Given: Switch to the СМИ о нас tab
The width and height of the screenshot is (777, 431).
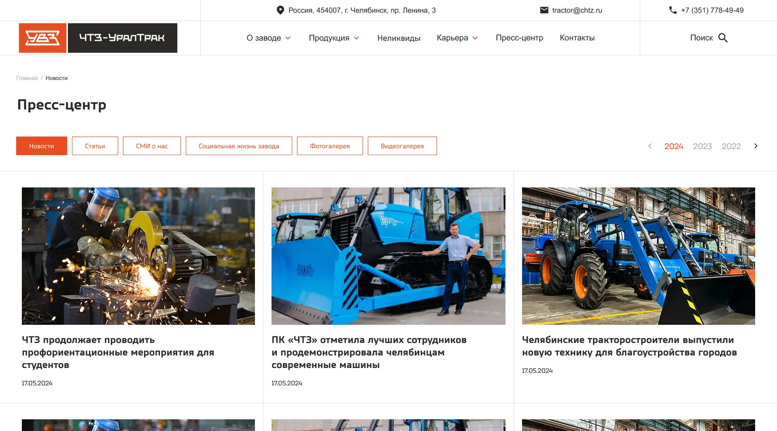Looking at the screenshot, I should (x=152, y=146).
